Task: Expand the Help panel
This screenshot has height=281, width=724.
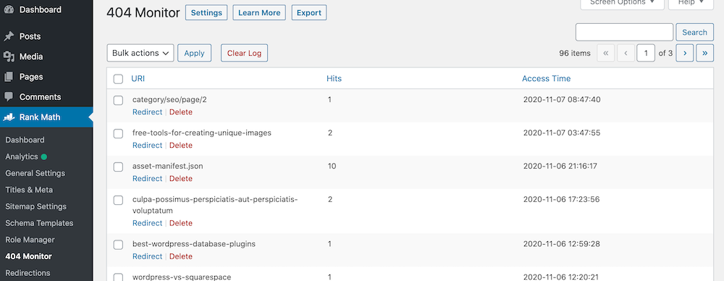Action: point(691,3)
